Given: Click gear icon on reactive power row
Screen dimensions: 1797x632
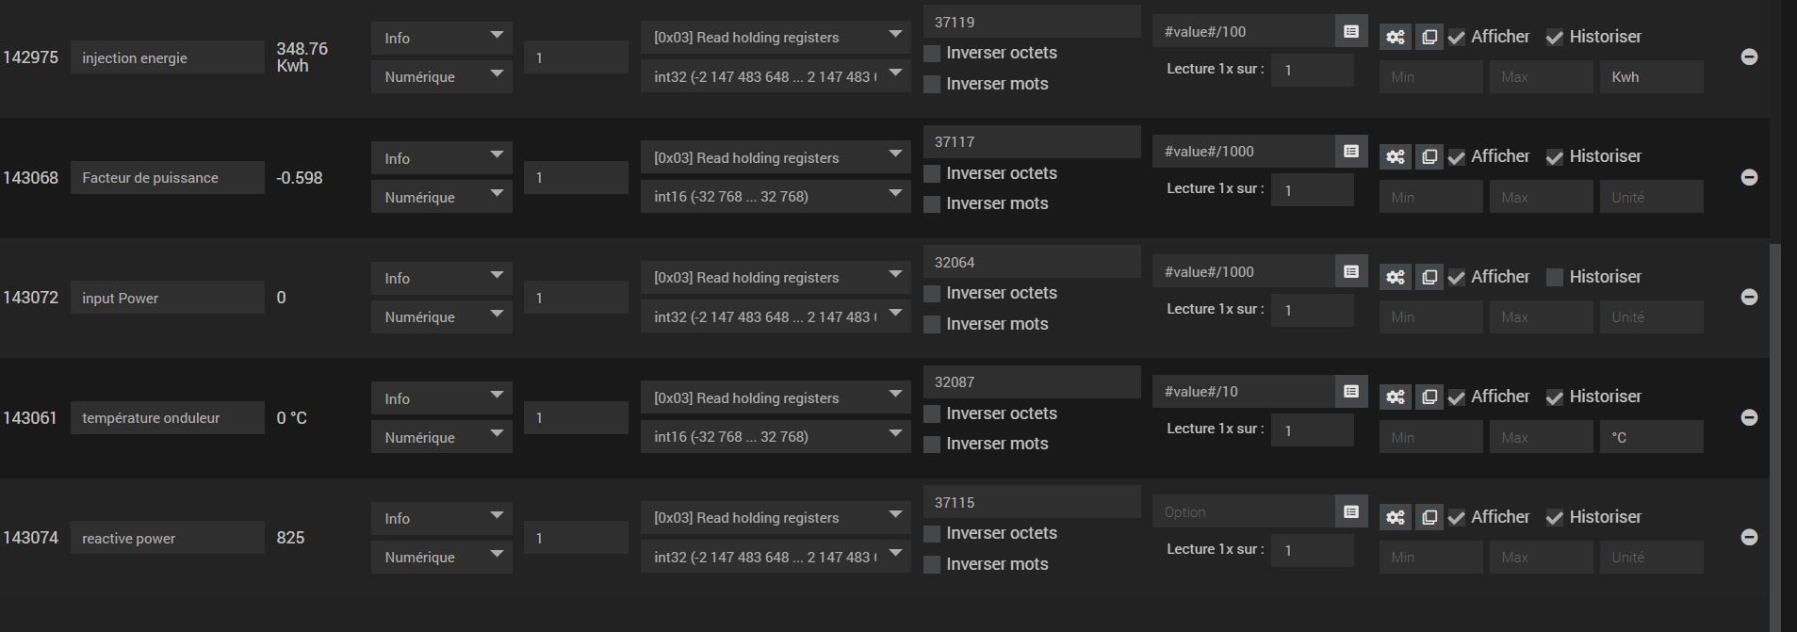Looking at the screenshot, I should [1395, 517].
